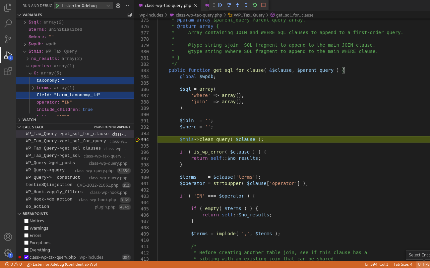Viewport: 430px width, 268px height.
Task: Disable the Errors breakpoint checkbox
Action: [x=26, y=235]
